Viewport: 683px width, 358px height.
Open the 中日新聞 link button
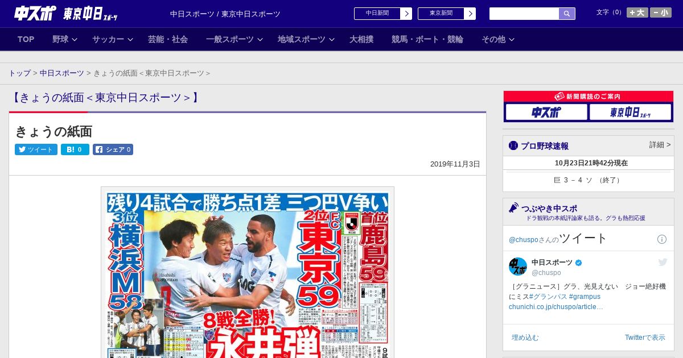[x=383, y=14]
